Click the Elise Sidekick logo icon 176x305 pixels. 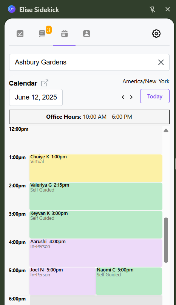coord(12,9)
